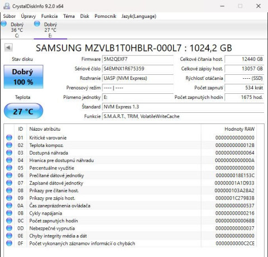268x257 pixels.
Task: Minimize the CrystalDiskInfo window
Action: click(222, 6)
